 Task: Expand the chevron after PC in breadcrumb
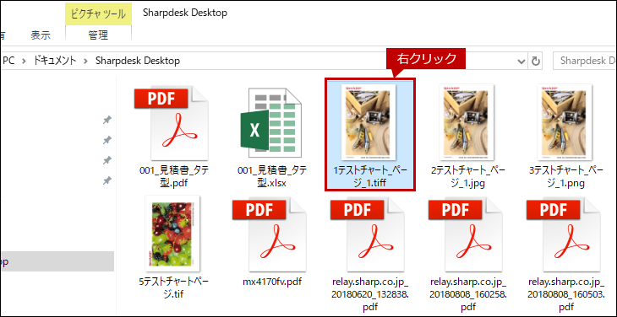[x=25, y=61]
